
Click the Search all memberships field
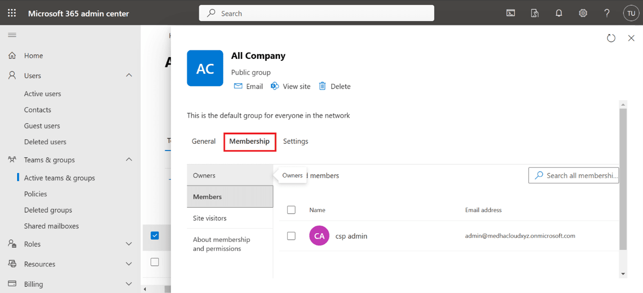point(574,175)
